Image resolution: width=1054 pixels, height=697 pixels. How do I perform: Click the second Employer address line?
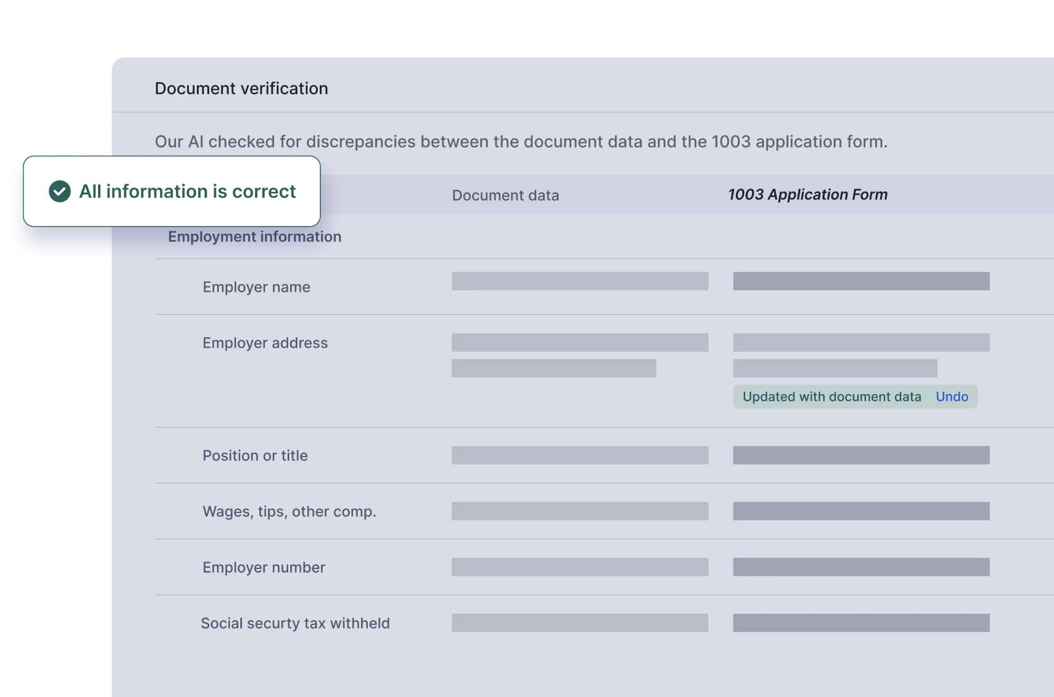(554, 369)
